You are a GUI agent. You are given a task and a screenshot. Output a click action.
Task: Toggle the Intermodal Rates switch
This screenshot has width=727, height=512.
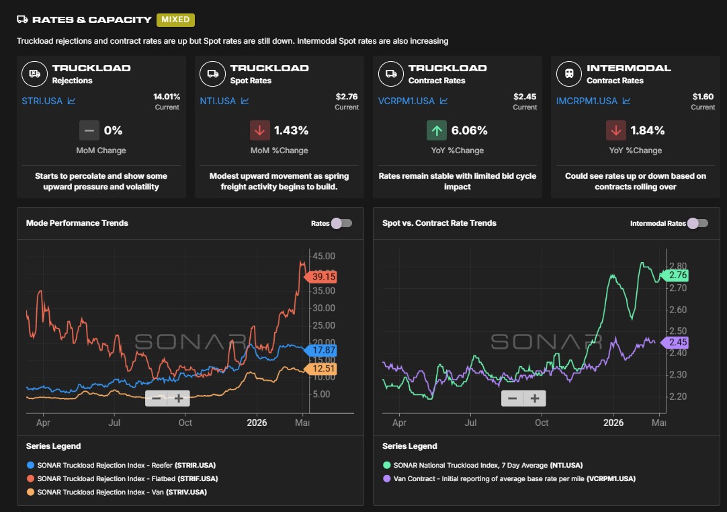(x=698, y=223)
